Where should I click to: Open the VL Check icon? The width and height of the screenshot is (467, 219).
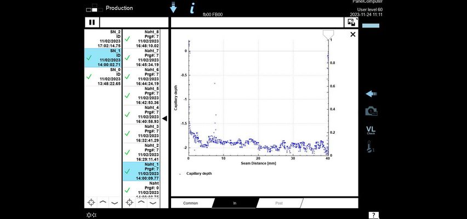click(371, 130)
